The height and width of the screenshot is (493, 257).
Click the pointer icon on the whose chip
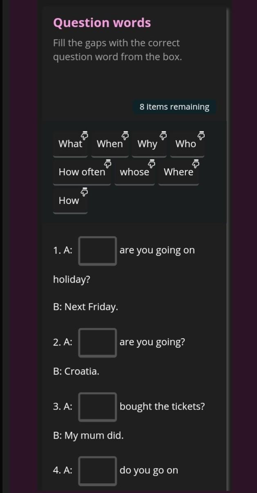(x=152, y=163)
